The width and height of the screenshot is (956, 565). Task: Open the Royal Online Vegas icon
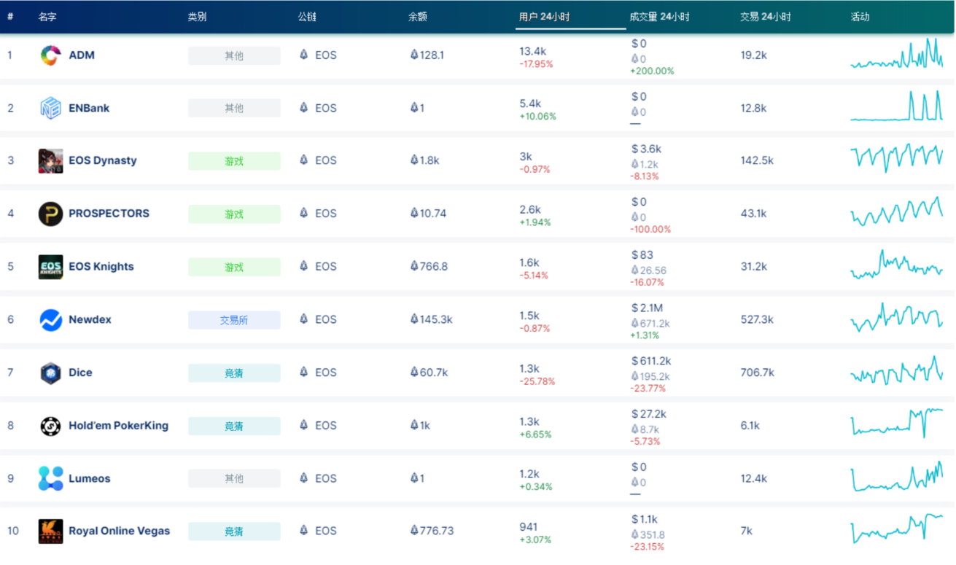50,531
